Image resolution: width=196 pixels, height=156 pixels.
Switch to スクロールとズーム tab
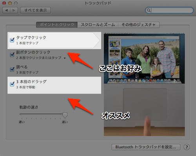click(x=98, y=25)
